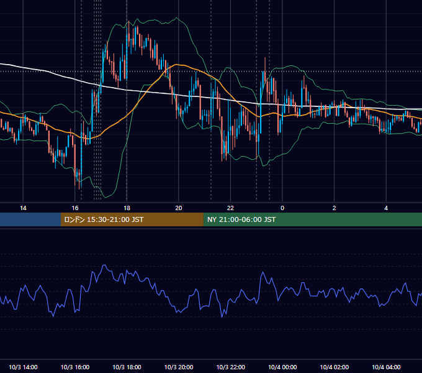Click the 18 hour axis label
The height and width of the screenshot is (373, 422).
tap(127, 208)
